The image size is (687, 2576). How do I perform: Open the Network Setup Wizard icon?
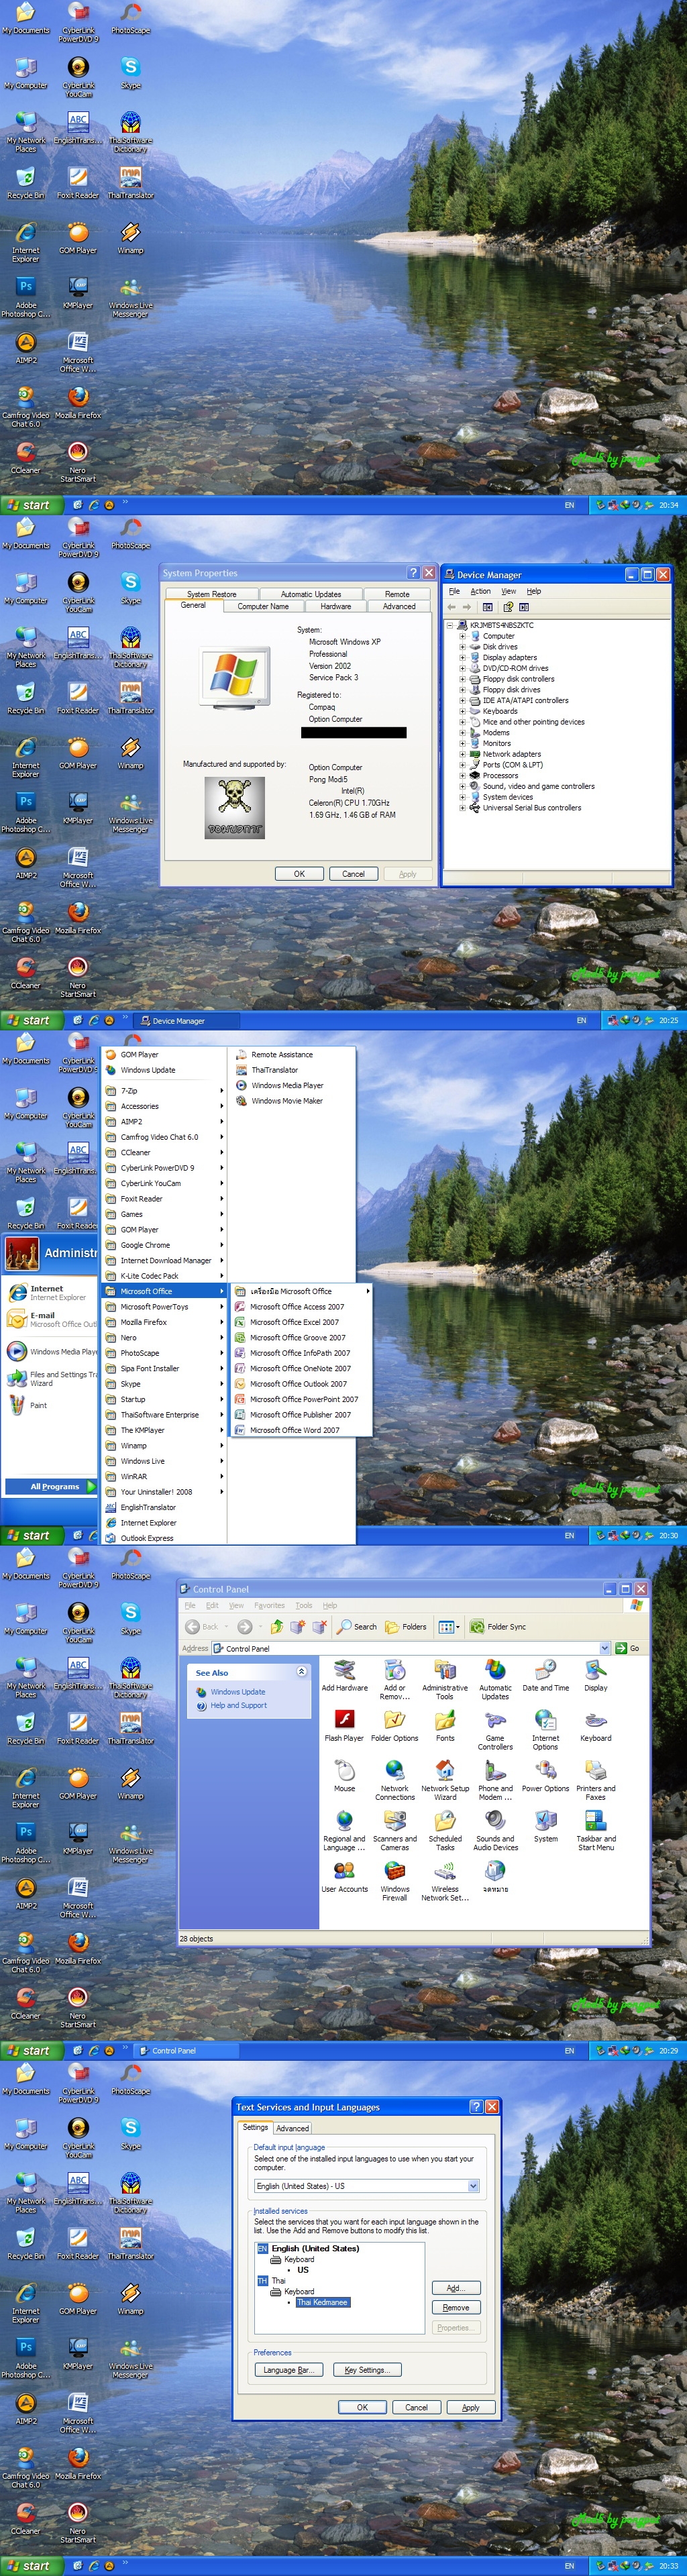(445, 1780)
